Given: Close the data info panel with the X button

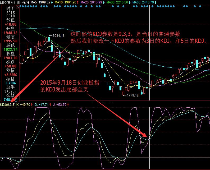Looking at the screenshot, I should [x=17, y=7].
